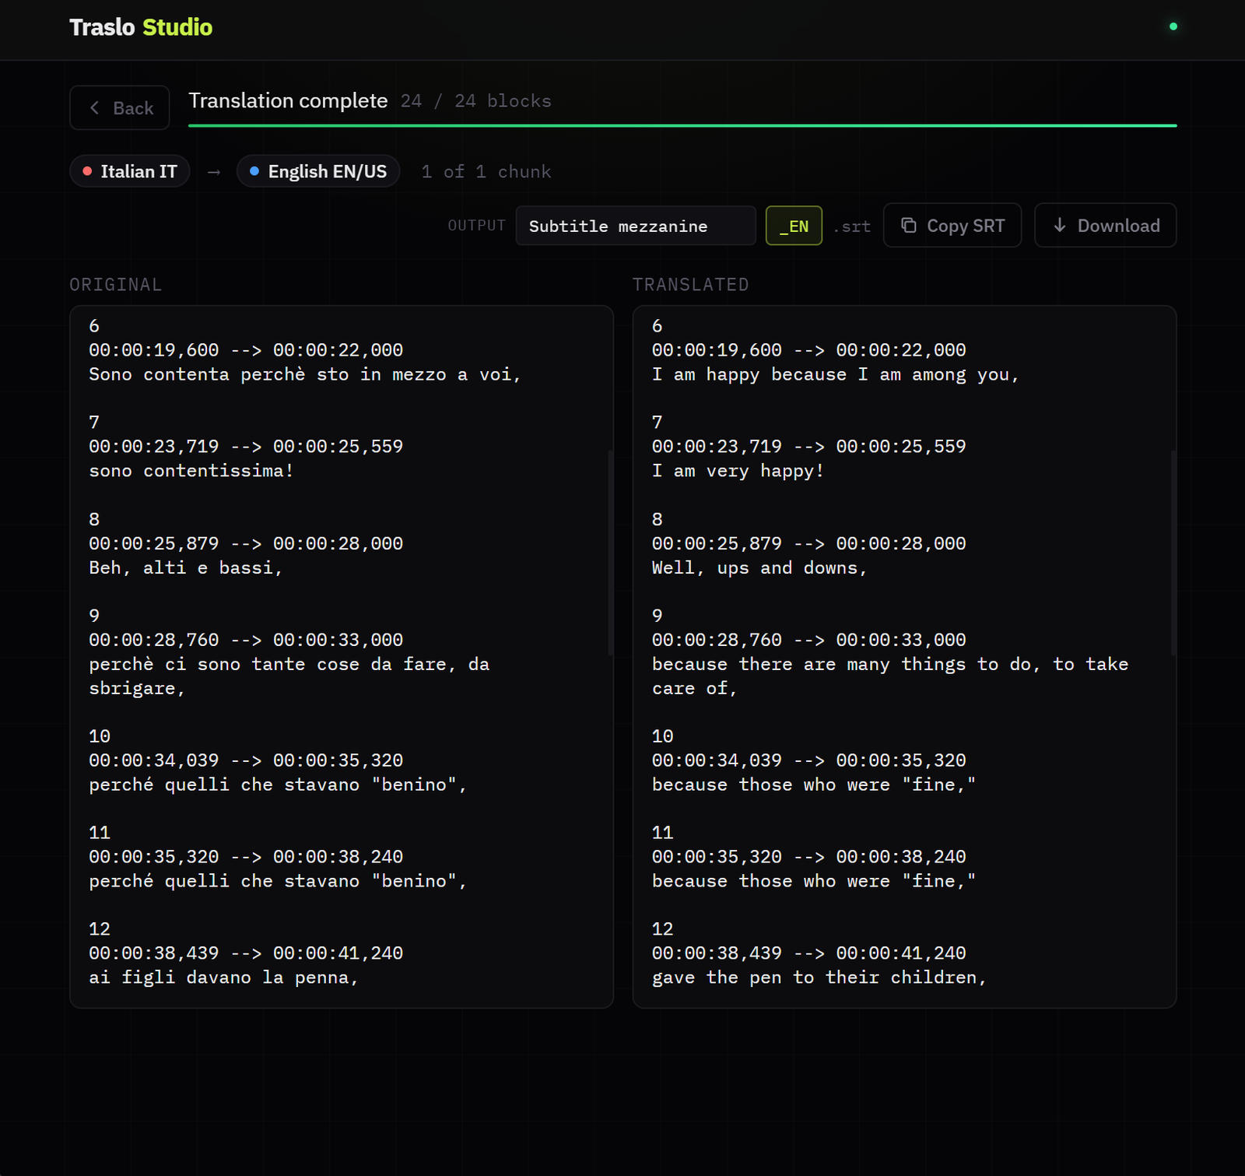Select the English EN/US language pill

click(318, 171)
